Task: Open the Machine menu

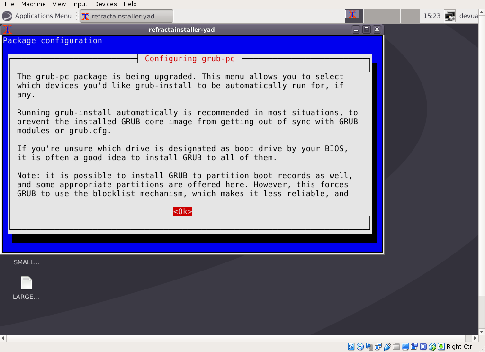Action: (34, 4)
